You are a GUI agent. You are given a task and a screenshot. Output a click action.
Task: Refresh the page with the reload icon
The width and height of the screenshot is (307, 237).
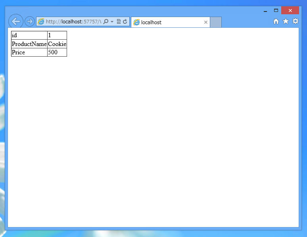(x=125, y=21)
